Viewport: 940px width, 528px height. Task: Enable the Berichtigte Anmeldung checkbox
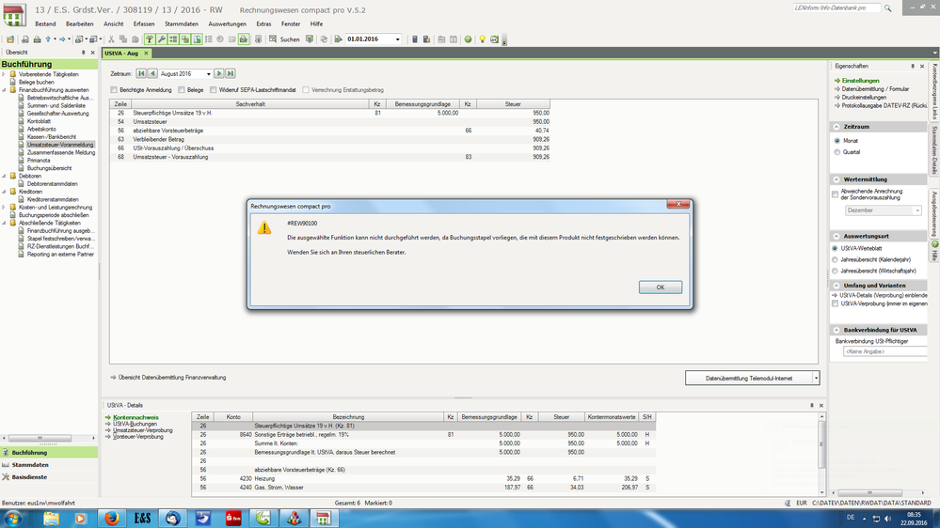click(115, 90)
